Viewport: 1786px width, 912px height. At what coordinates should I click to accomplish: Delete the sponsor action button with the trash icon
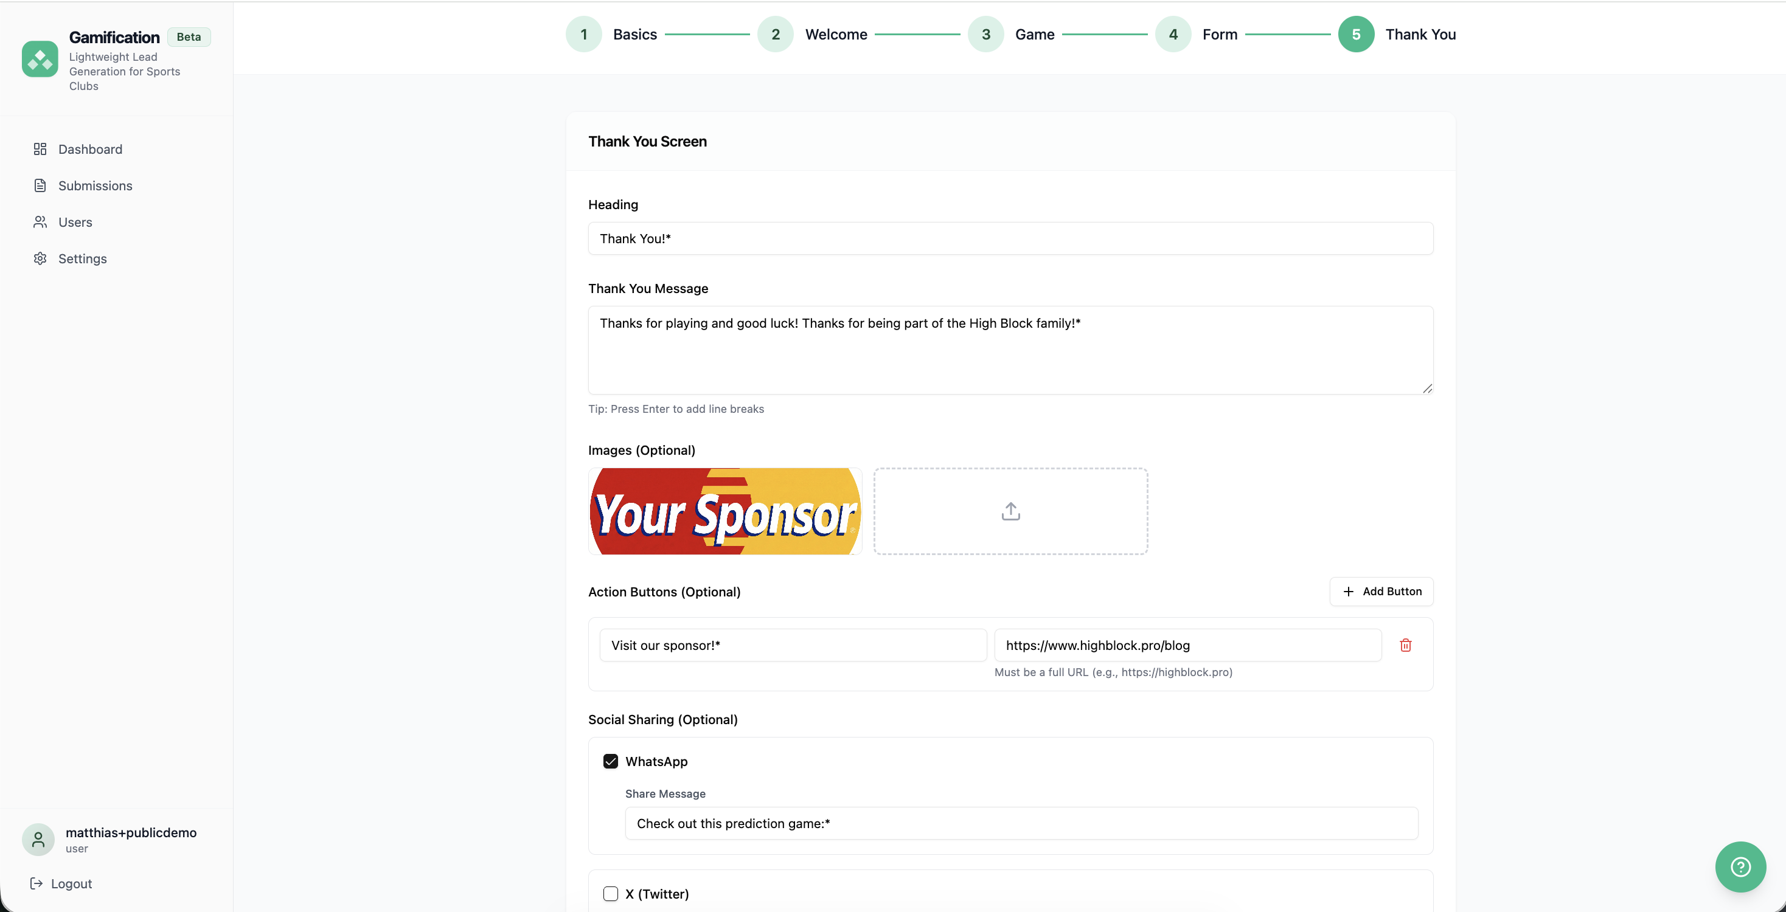tap(1405, 644)
